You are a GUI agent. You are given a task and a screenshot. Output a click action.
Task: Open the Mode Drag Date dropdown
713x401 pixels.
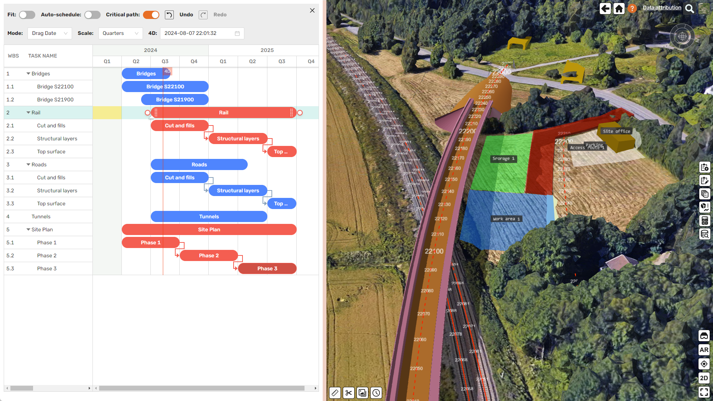[50, 33]
